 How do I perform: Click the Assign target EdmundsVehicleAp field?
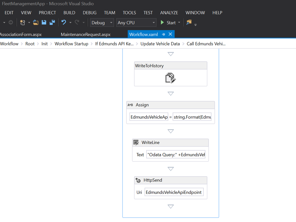[149, 117]
